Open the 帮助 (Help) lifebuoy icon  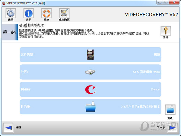coord(46,13)
